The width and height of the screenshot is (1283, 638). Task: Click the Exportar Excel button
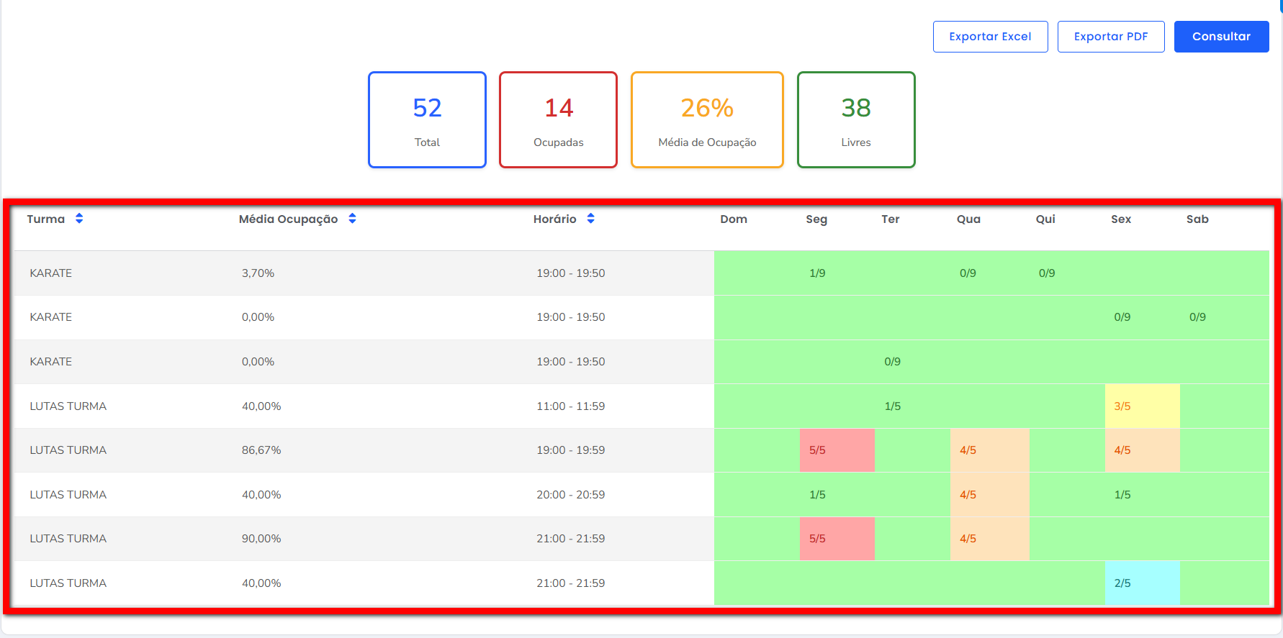point(990,37)
